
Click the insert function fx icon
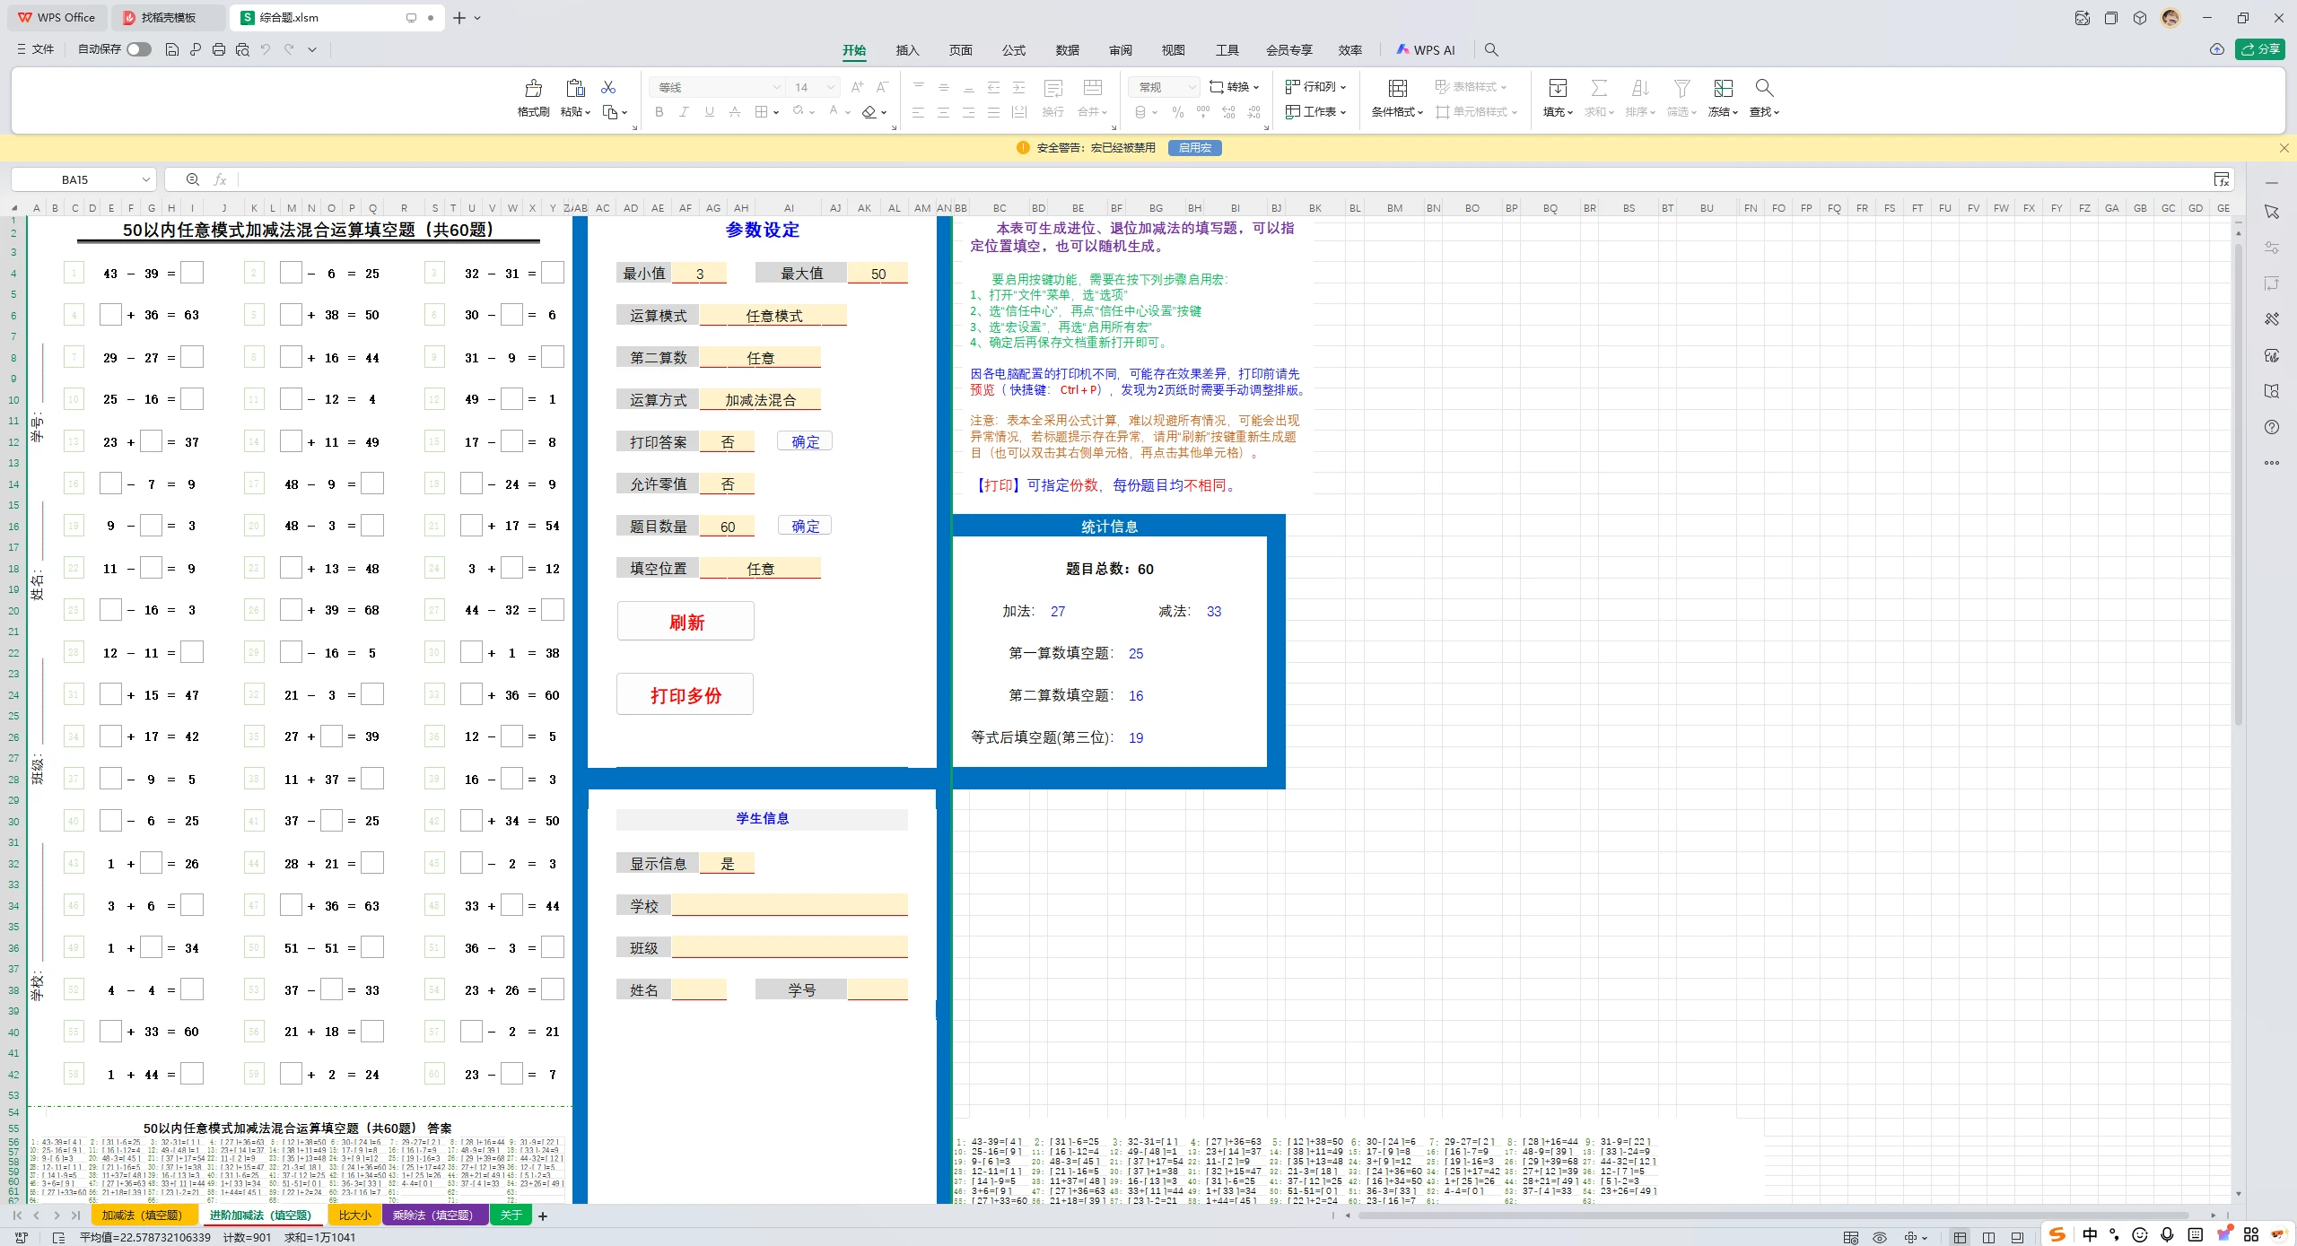coord(220,179)
